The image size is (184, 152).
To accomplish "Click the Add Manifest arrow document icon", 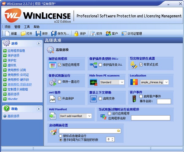I will click(52, 116).
